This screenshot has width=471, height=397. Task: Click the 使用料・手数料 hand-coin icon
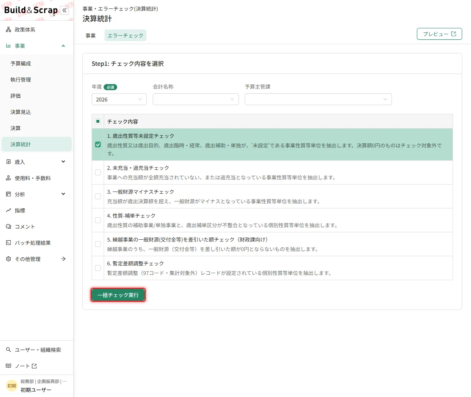(8, 178)
